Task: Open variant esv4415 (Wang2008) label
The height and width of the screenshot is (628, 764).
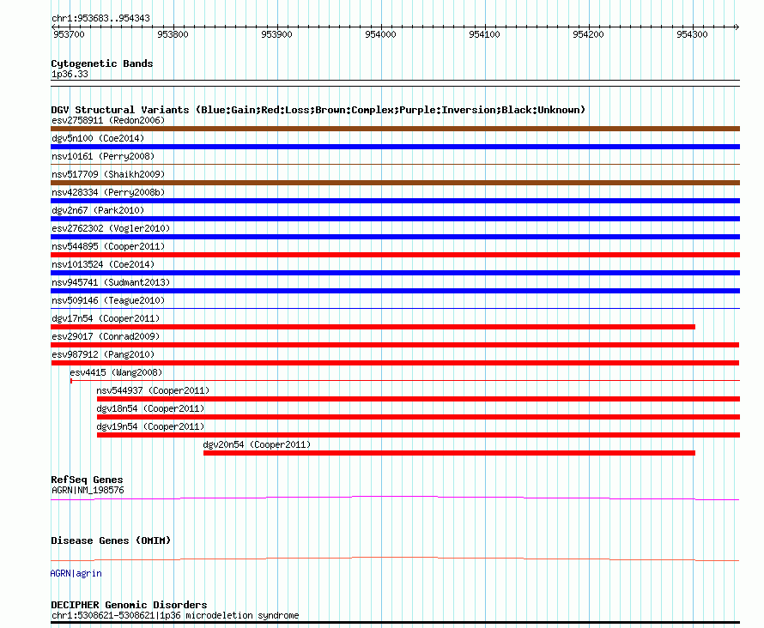Action: point(116,372)
